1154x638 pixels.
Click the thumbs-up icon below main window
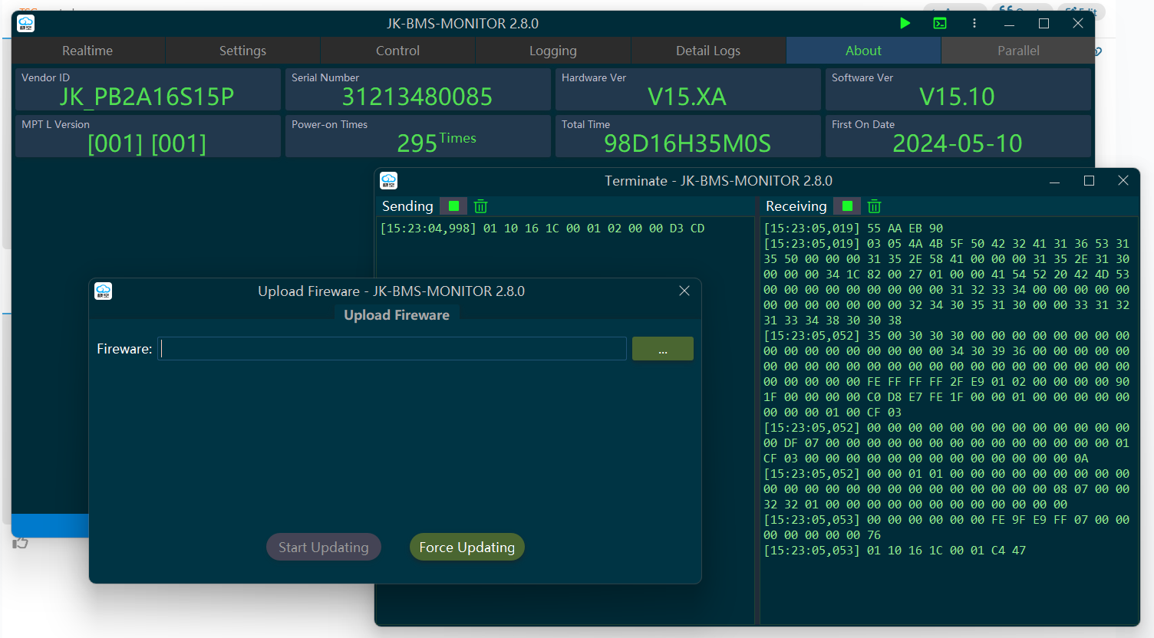tap(20, 543)
